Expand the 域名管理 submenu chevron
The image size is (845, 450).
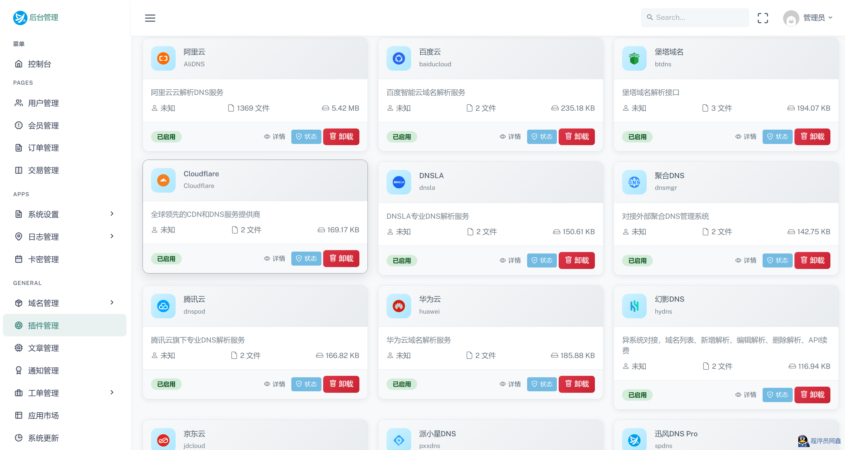[112, 303]
